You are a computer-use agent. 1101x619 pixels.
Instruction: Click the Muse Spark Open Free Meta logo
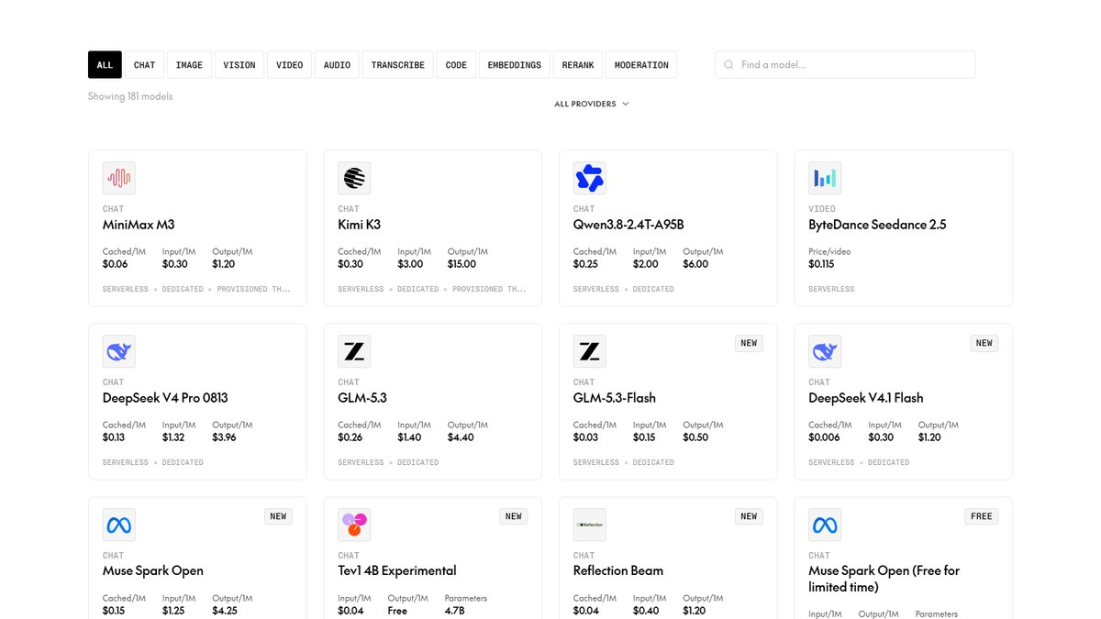point(825,525)
